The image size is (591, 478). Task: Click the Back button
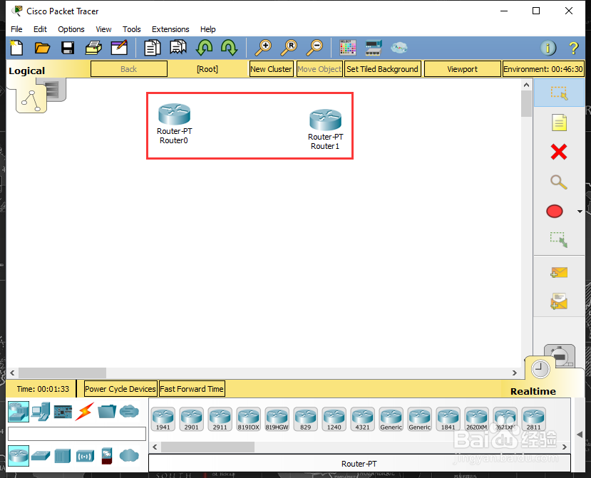pyautogui.click(x=129, y=69)
